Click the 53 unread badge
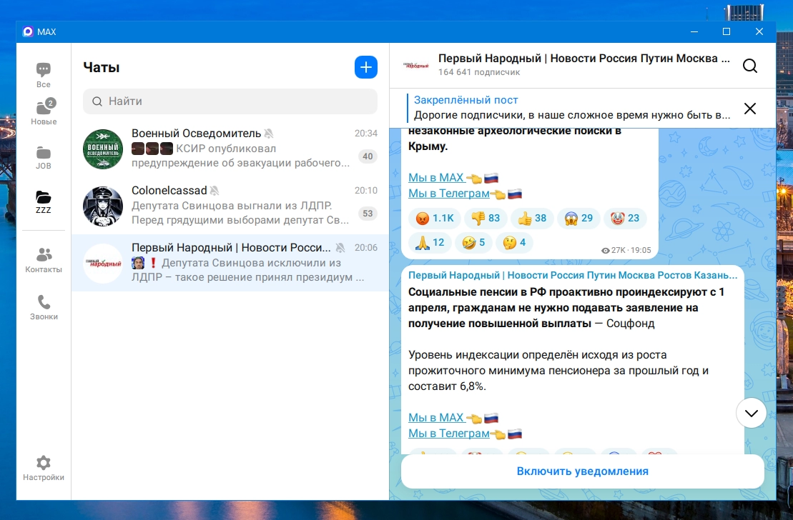Viewport: 793px width, 520px height. point(368,214)
